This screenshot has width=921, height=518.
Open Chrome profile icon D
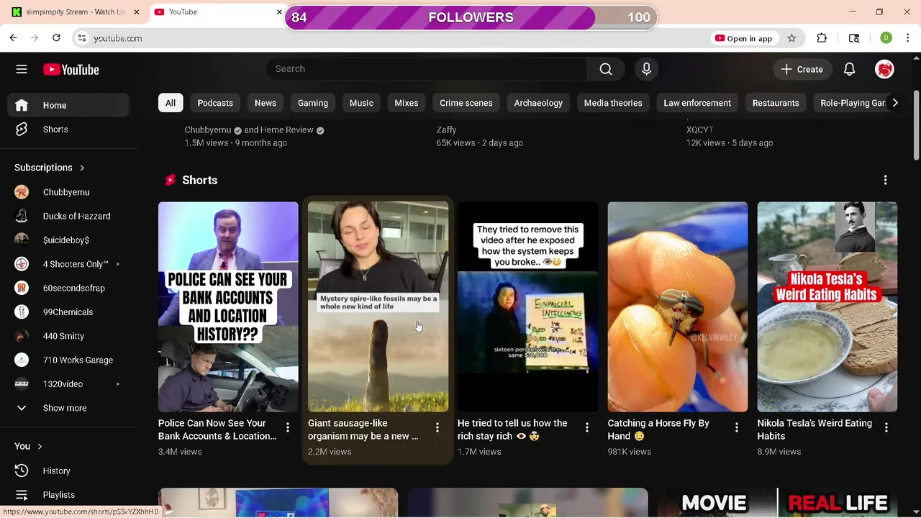coord(886,38)
